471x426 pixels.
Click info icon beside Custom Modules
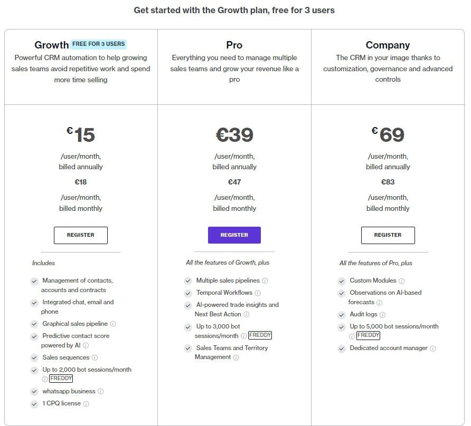pos(402,281)
